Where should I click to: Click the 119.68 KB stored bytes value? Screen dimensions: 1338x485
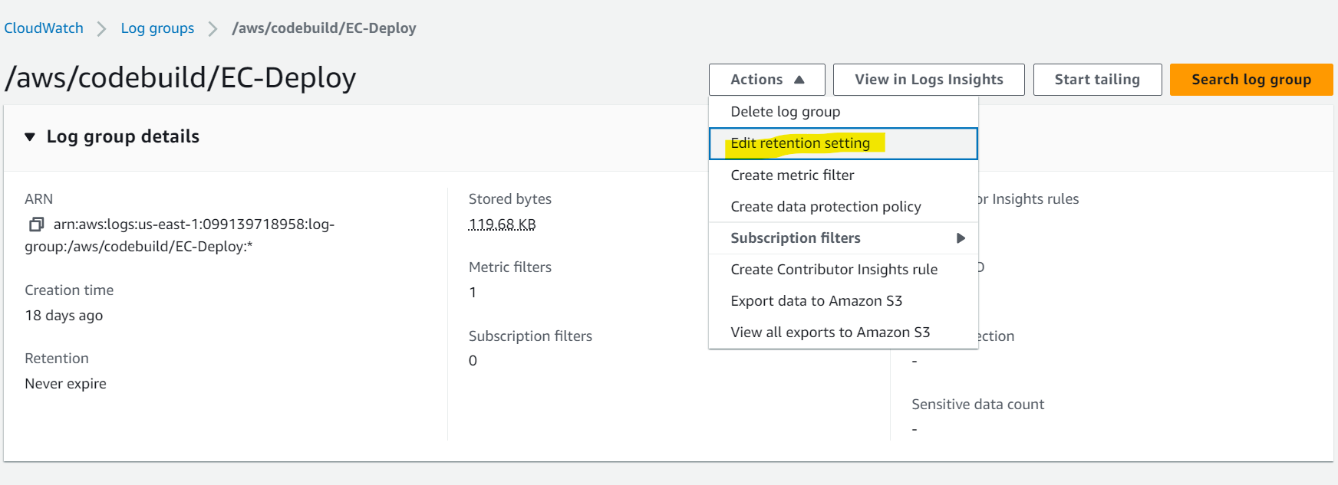click(x=502, y=224)
